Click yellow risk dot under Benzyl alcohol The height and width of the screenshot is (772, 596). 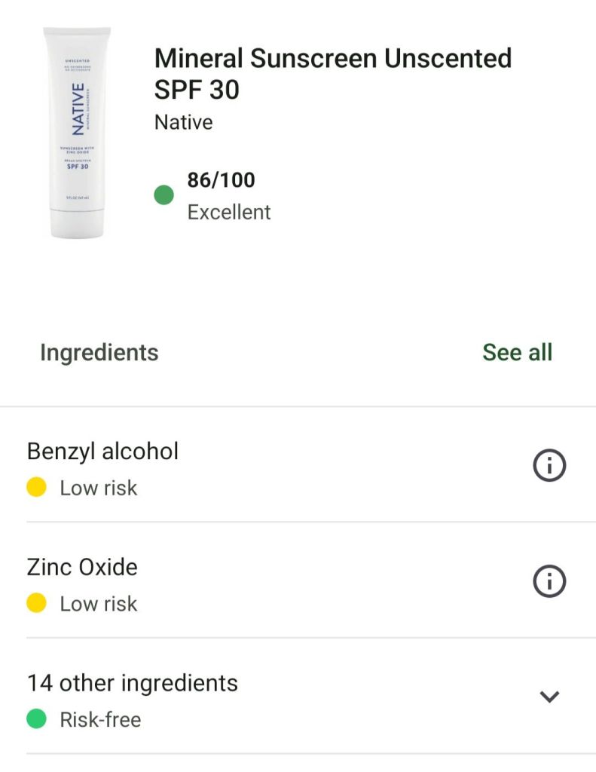(x=36, y=488)
